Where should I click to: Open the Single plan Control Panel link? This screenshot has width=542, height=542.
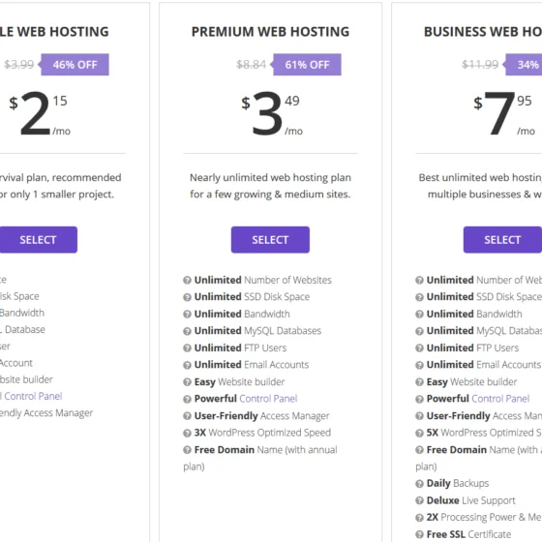coord(33,396)
